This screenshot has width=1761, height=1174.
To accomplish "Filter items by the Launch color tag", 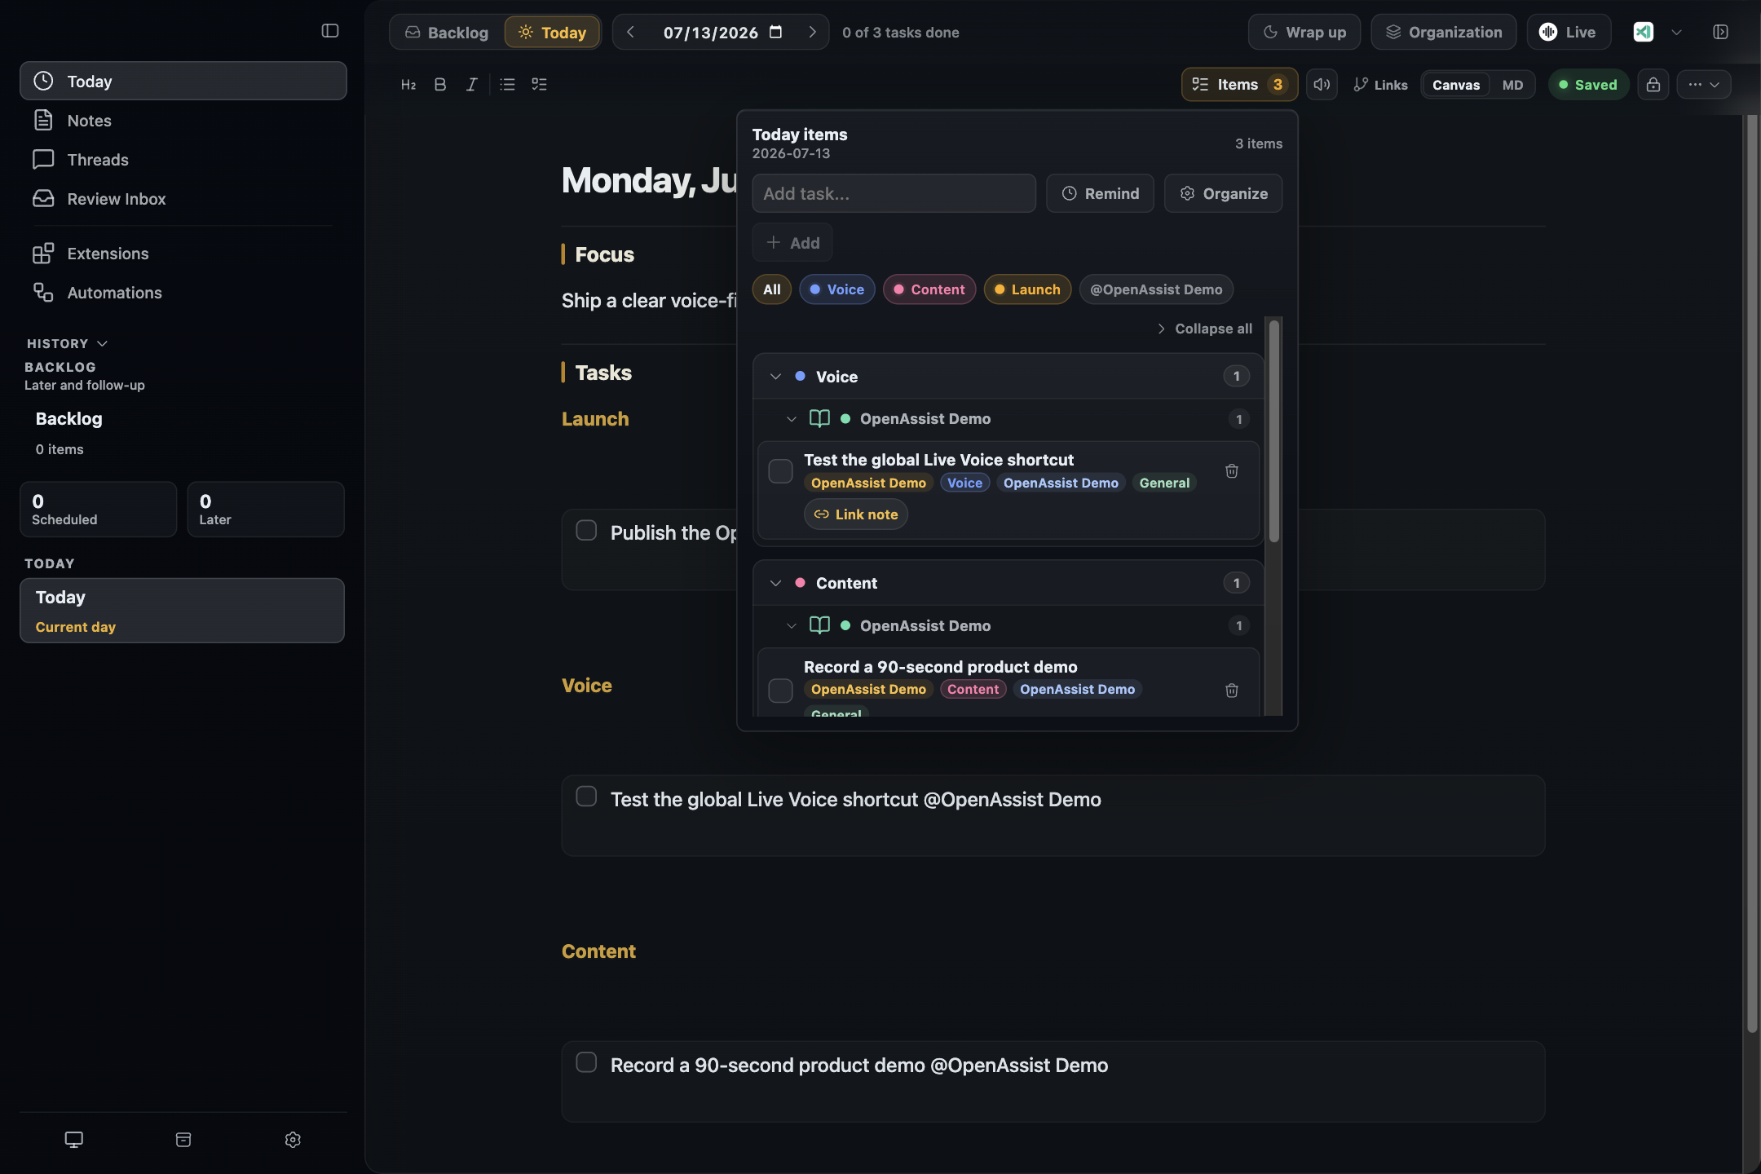I will (x=1027, y=289).
